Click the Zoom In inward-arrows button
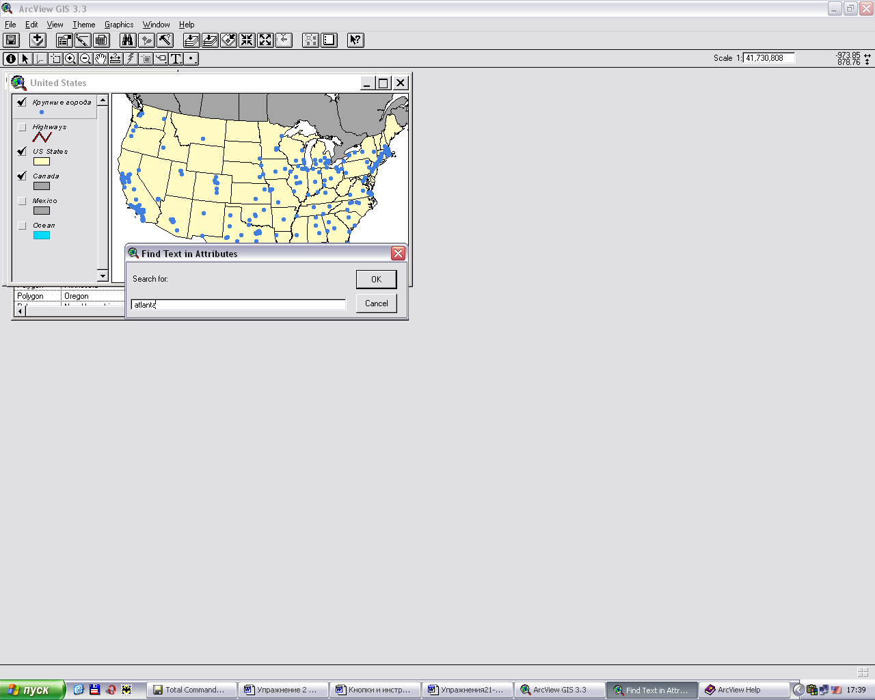 pos(247,40)
